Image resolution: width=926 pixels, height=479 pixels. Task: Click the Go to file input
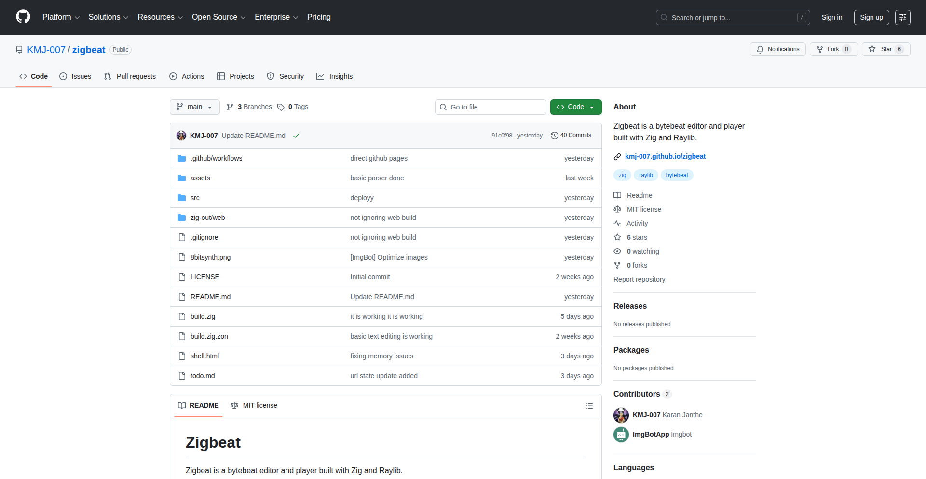(490, 107)
